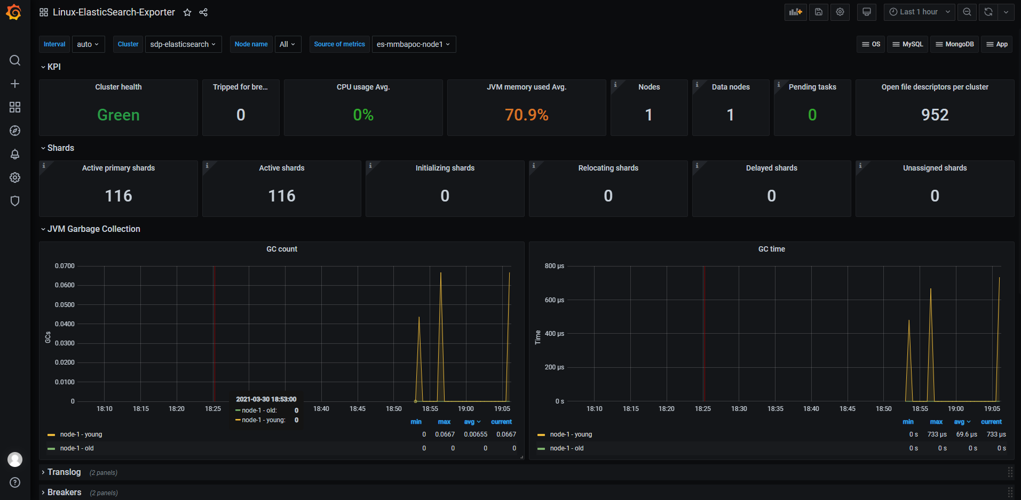Screen dimensions: 1021x500
Task: Open the MySQL dashboard link
Action: click(x=907, y=44)
